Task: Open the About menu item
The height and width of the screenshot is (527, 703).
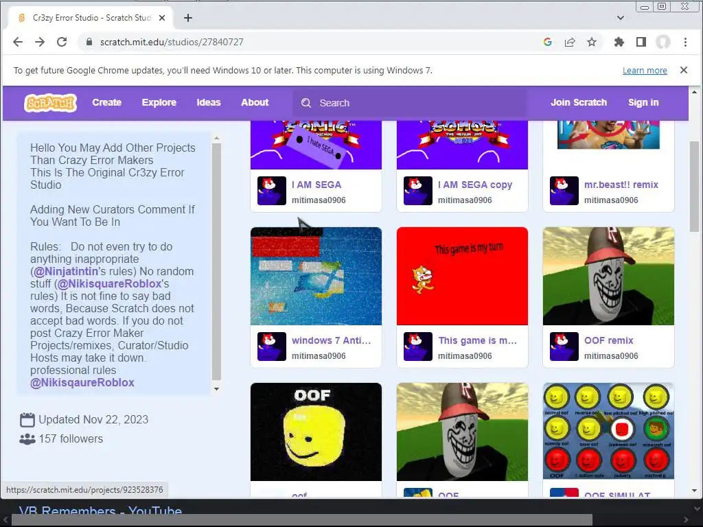Action: [x=255, y=103]
